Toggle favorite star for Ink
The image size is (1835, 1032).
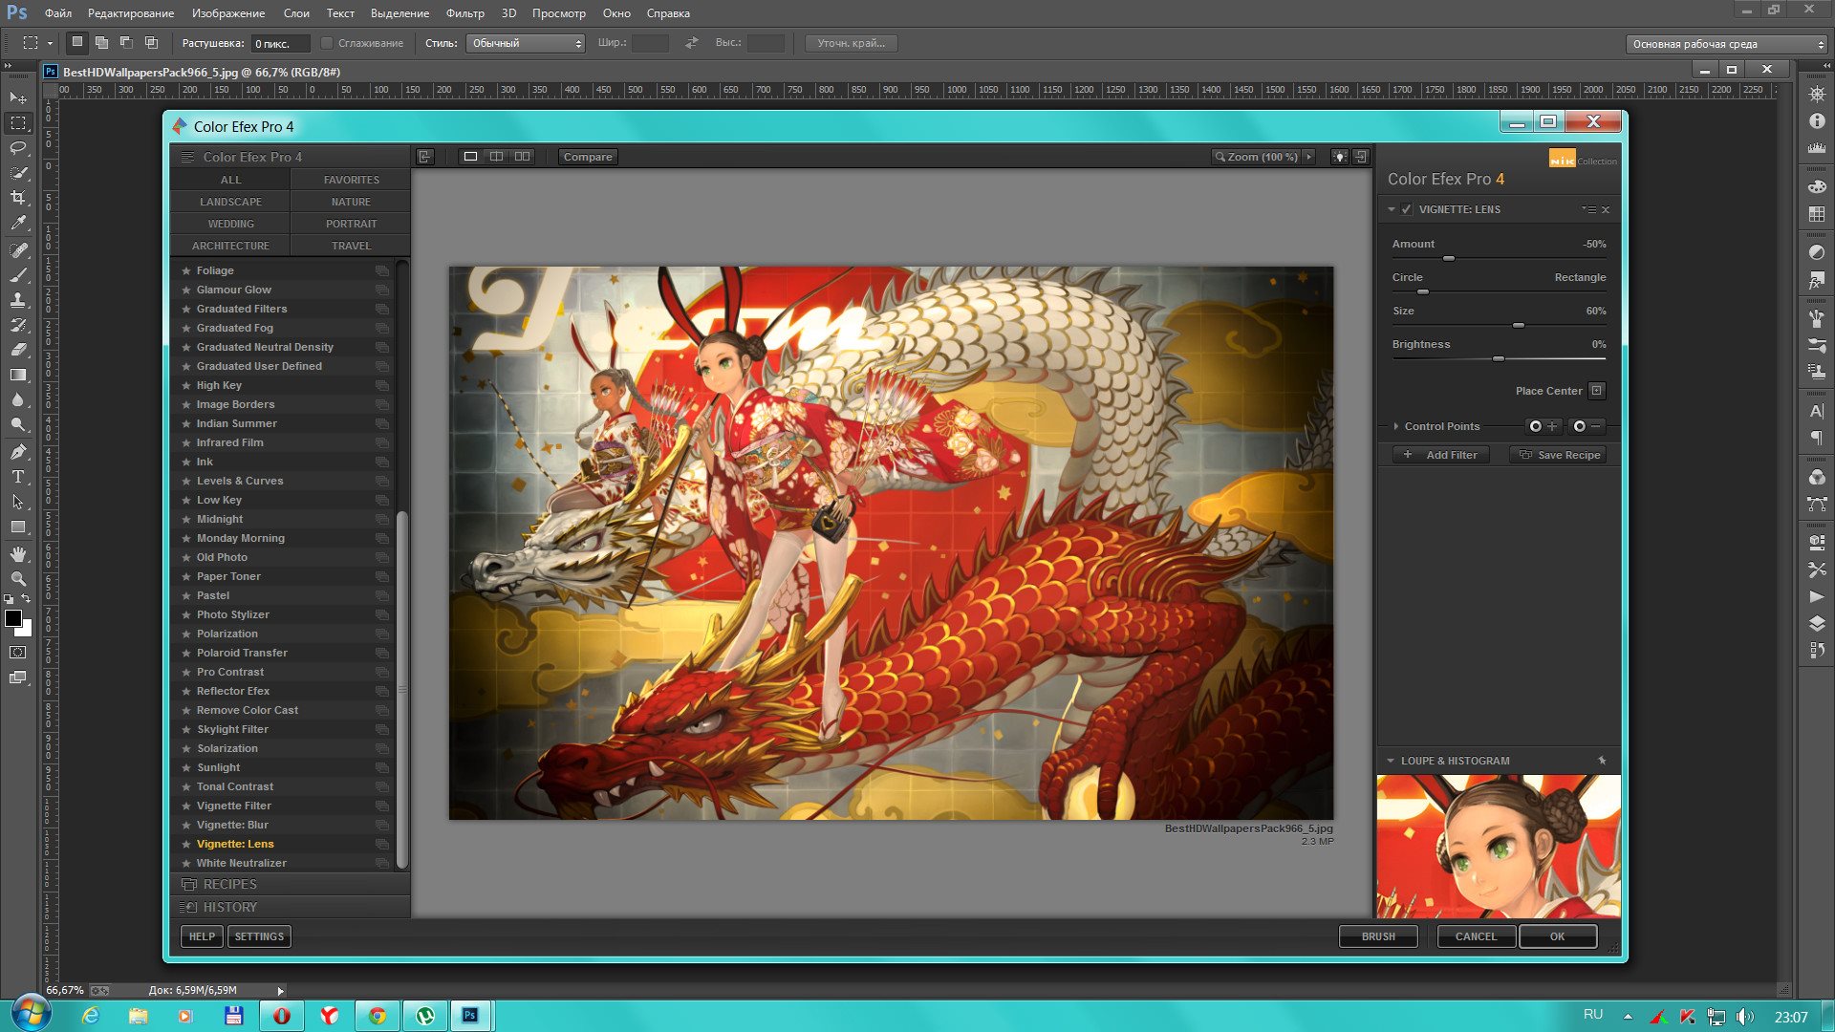[x=186, y=462]
